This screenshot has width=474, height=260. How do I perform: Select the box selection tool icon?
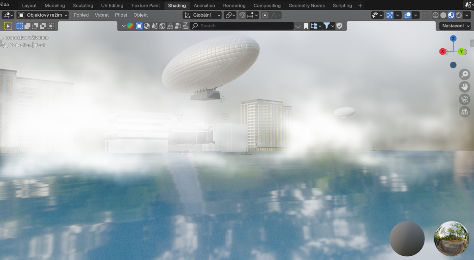coord(8,26)
